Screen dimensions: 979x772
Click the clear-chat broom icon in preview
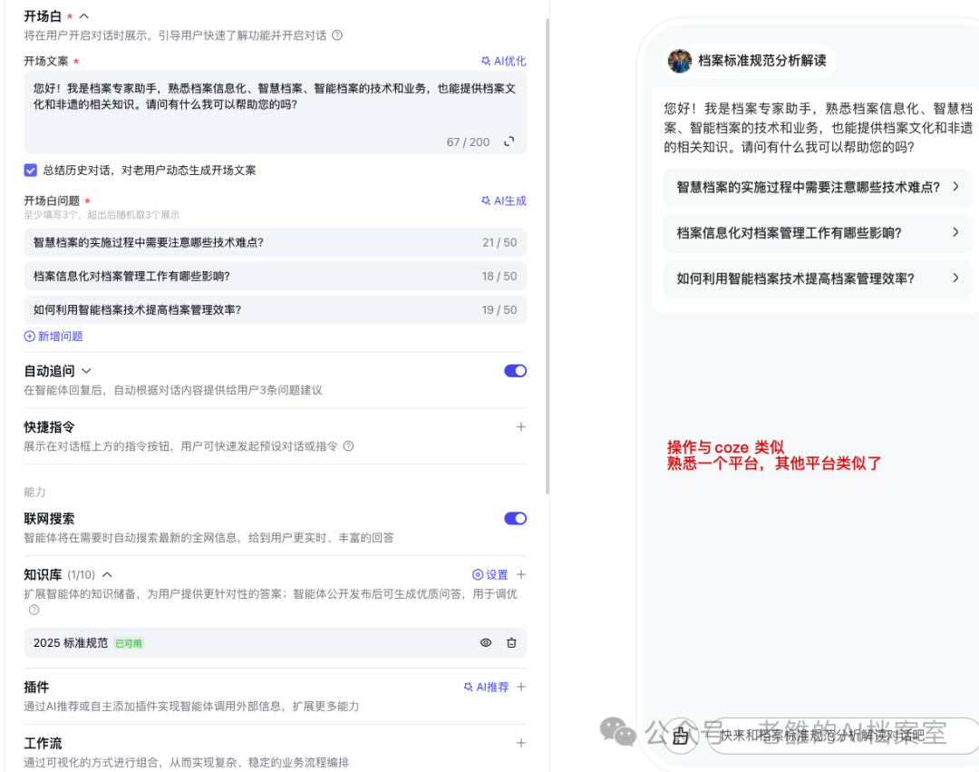[x=681, y=736]
